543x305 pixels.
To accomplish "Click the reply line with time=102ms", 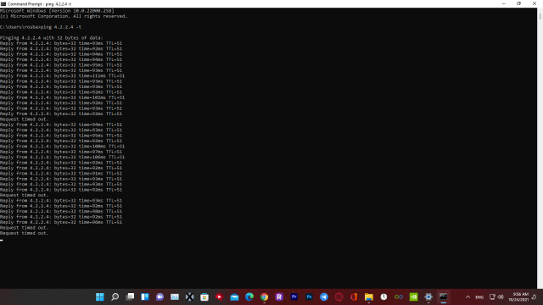I will click(x=62, y=97).
